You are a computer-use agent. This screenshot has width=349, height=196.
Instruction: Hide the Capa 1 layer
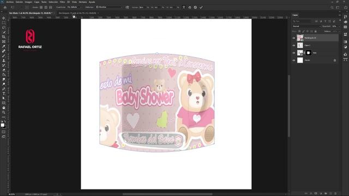[294, 45]
